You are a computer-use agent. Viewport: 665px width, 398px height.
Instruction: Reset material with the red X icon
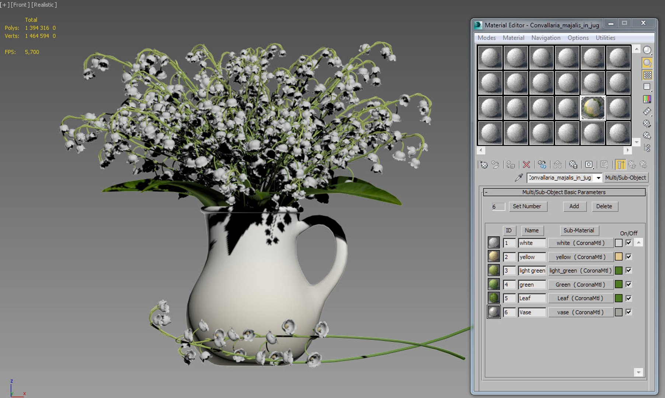[x=526, y=165]
